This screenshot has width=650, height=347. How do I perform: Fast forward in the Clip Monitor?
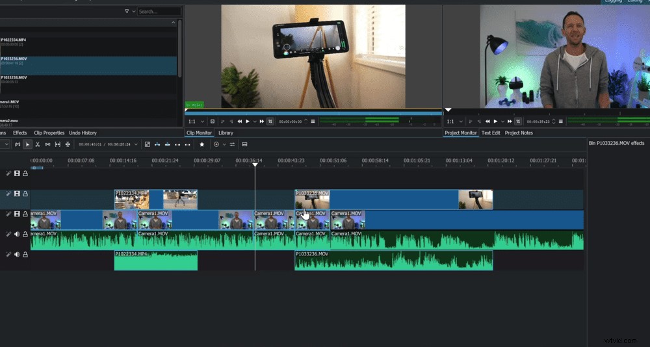pos(261,122)
